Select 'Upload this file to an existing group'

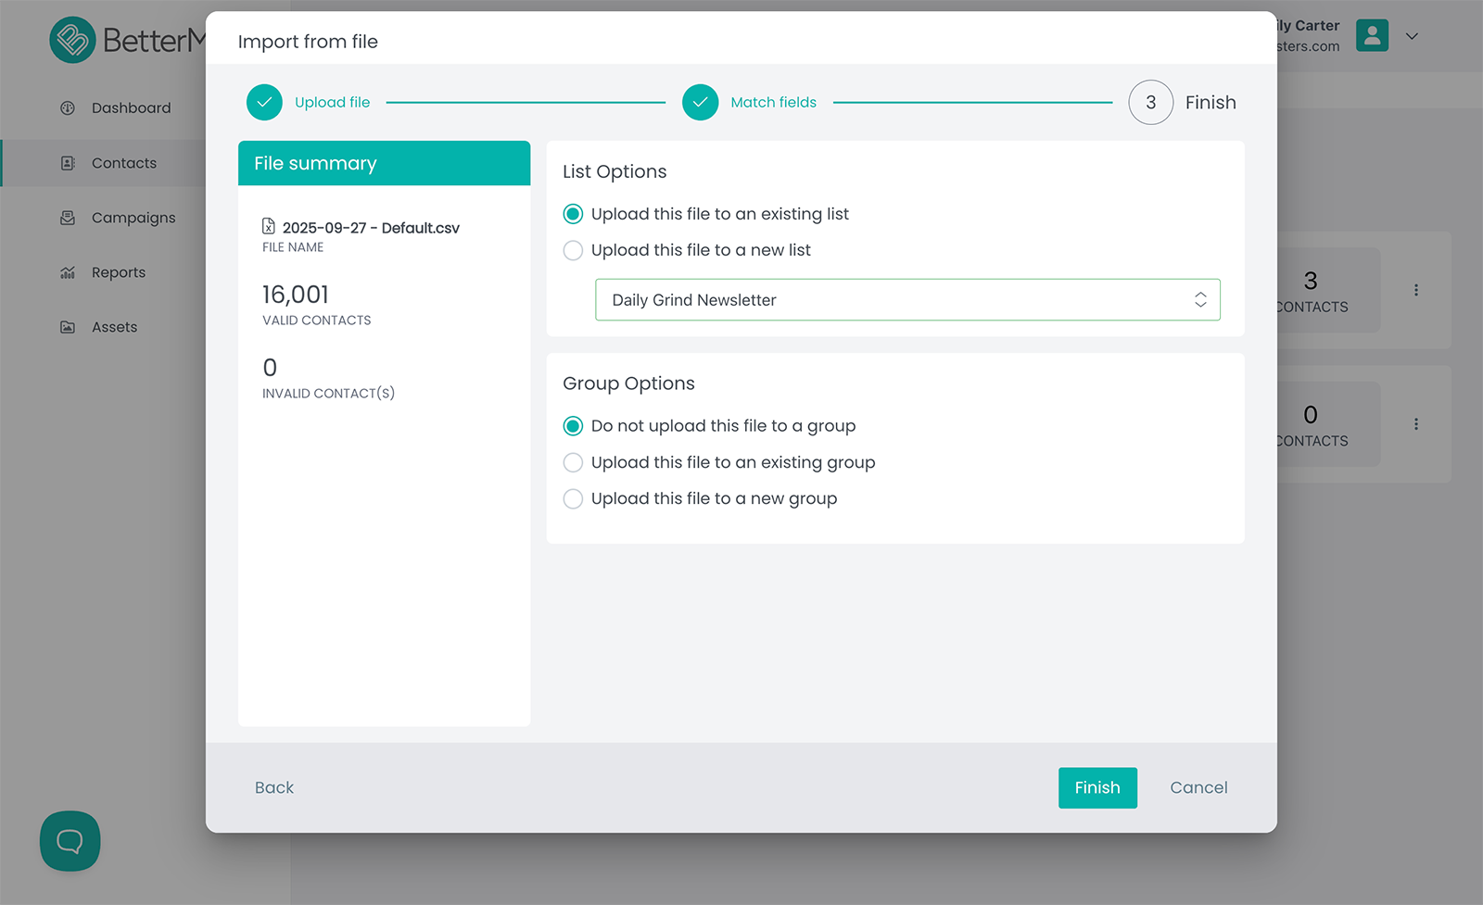click(x=574, y=462)
